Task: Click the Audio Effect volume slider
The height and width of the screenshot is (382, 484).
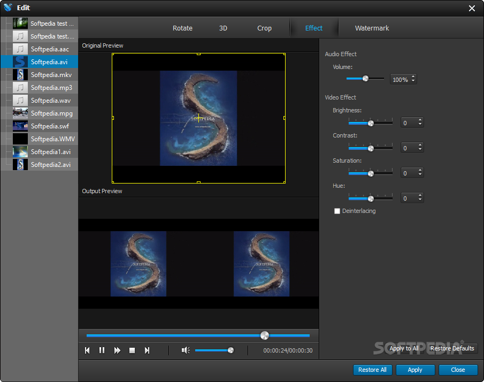Action: 365,79
